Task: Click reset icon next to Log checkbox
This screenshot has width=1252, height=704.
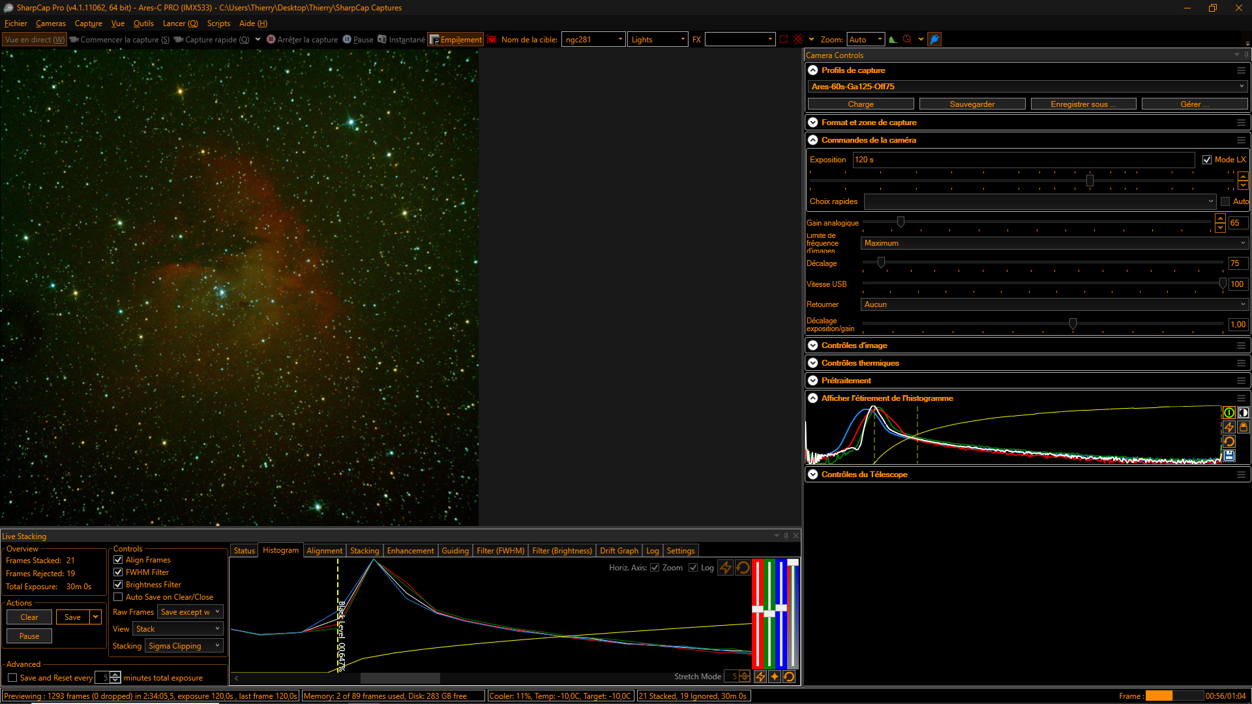Action: tap(743, 568)
